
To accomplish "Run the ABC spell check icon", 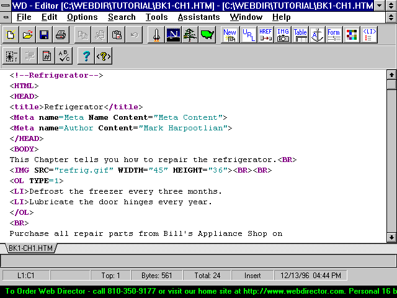I will coord(64,56).
